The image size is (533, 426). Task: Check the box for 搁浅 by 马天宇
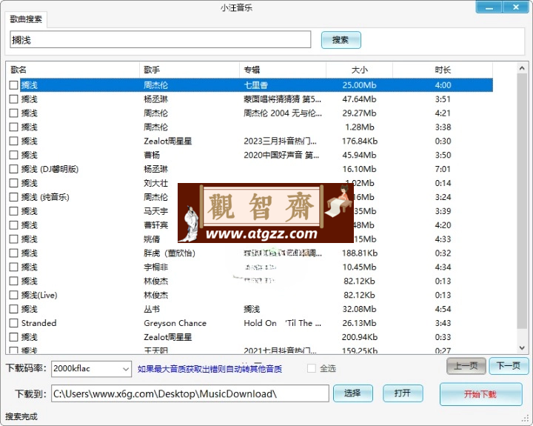13,211
